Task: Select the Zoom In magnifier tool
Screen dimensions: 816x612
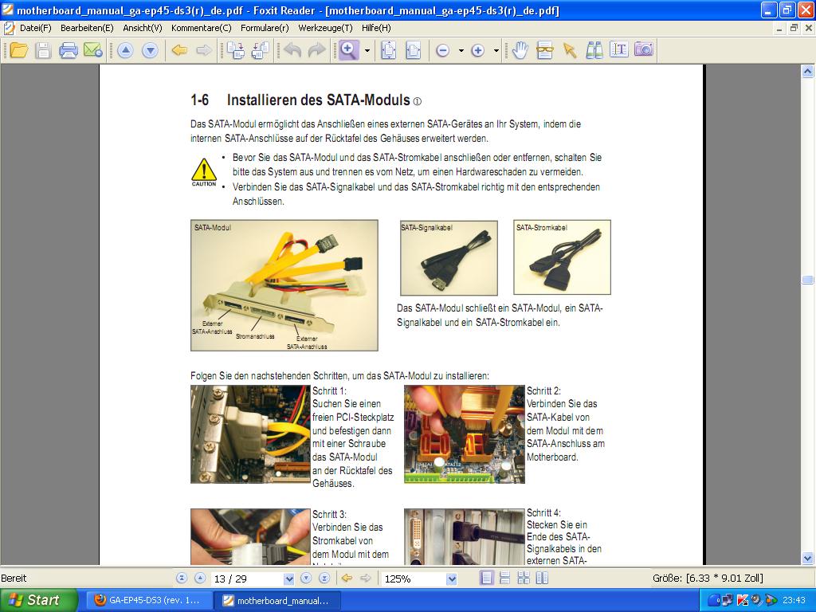Action: [348, 50]
